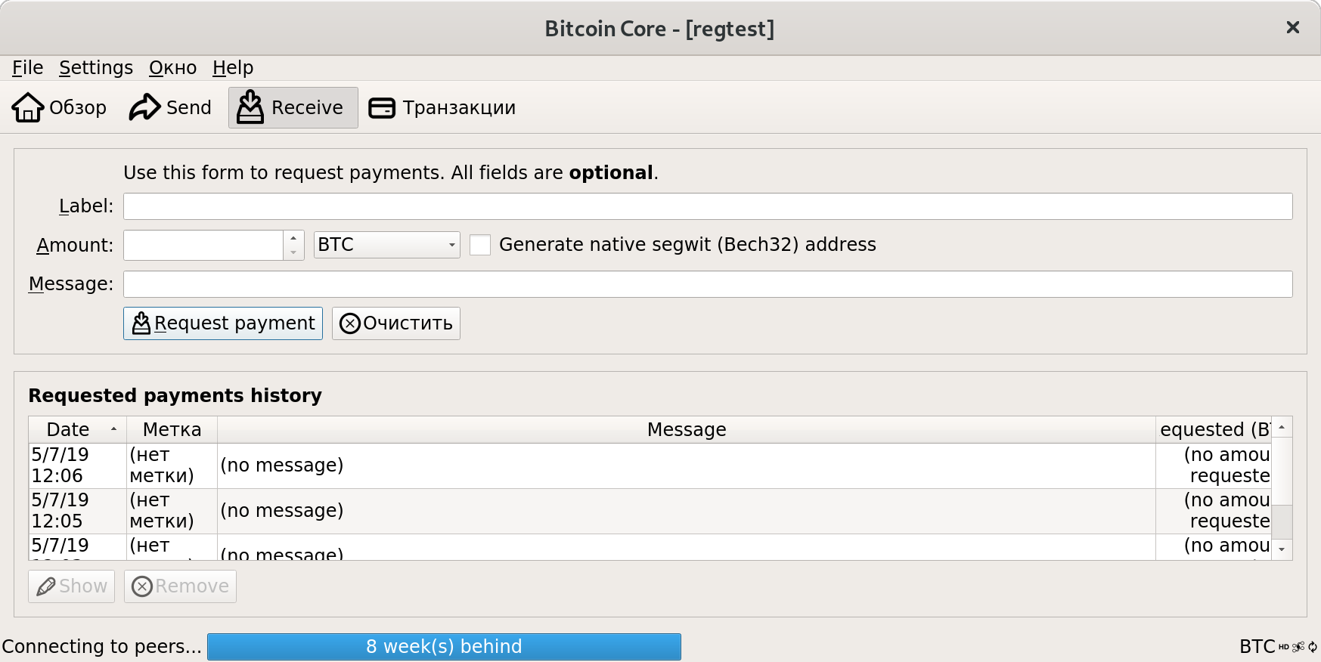Click the Show button below history
Image resolution: width=1321 pixels, height=662 pixels.
71,586
